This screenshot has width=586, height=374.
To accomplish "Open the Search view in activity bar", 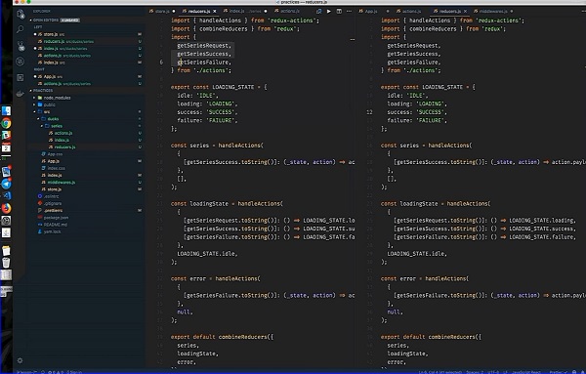I will 21,29.
